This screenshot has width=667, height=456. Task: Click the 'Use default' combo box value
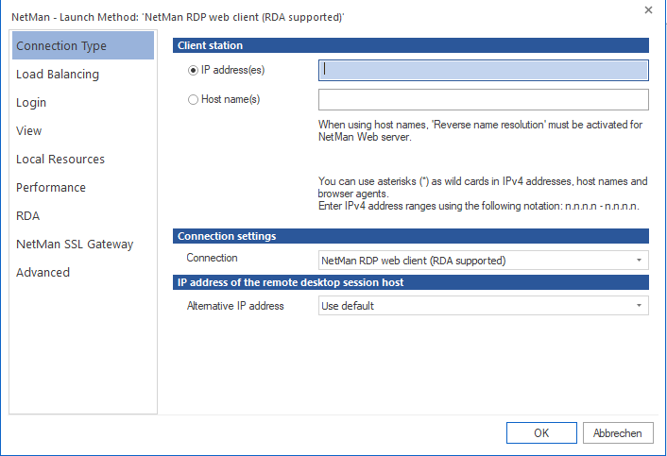pyautogui.click(x=472, y=306)
